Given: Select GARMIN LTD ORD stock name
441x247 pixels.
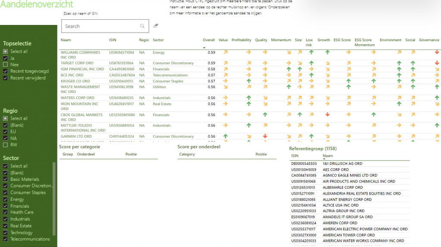Looking at the screenshot, I should coord(76,136).
